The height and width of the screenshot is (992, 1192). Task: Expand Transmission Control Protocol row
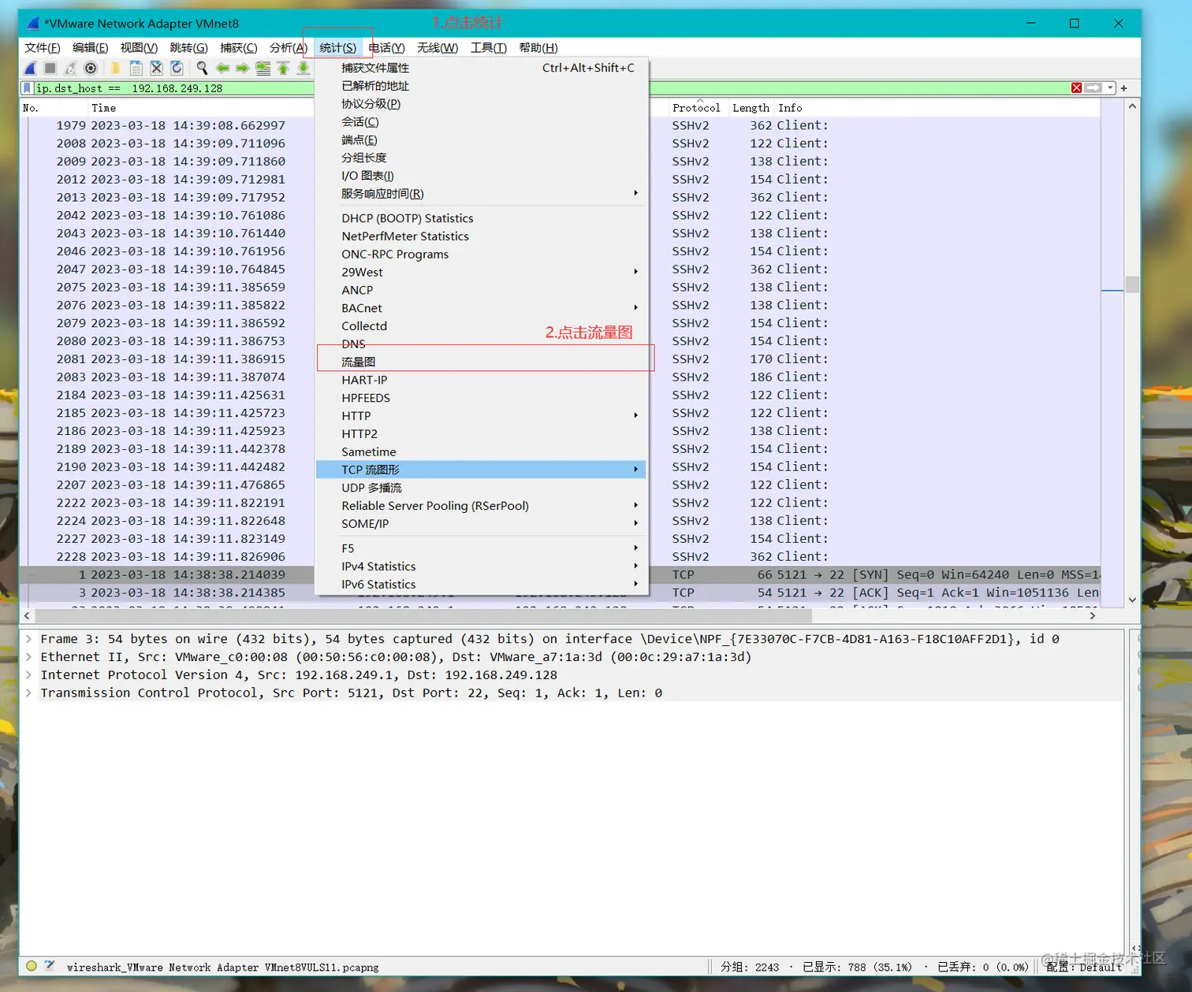(28, 693)
